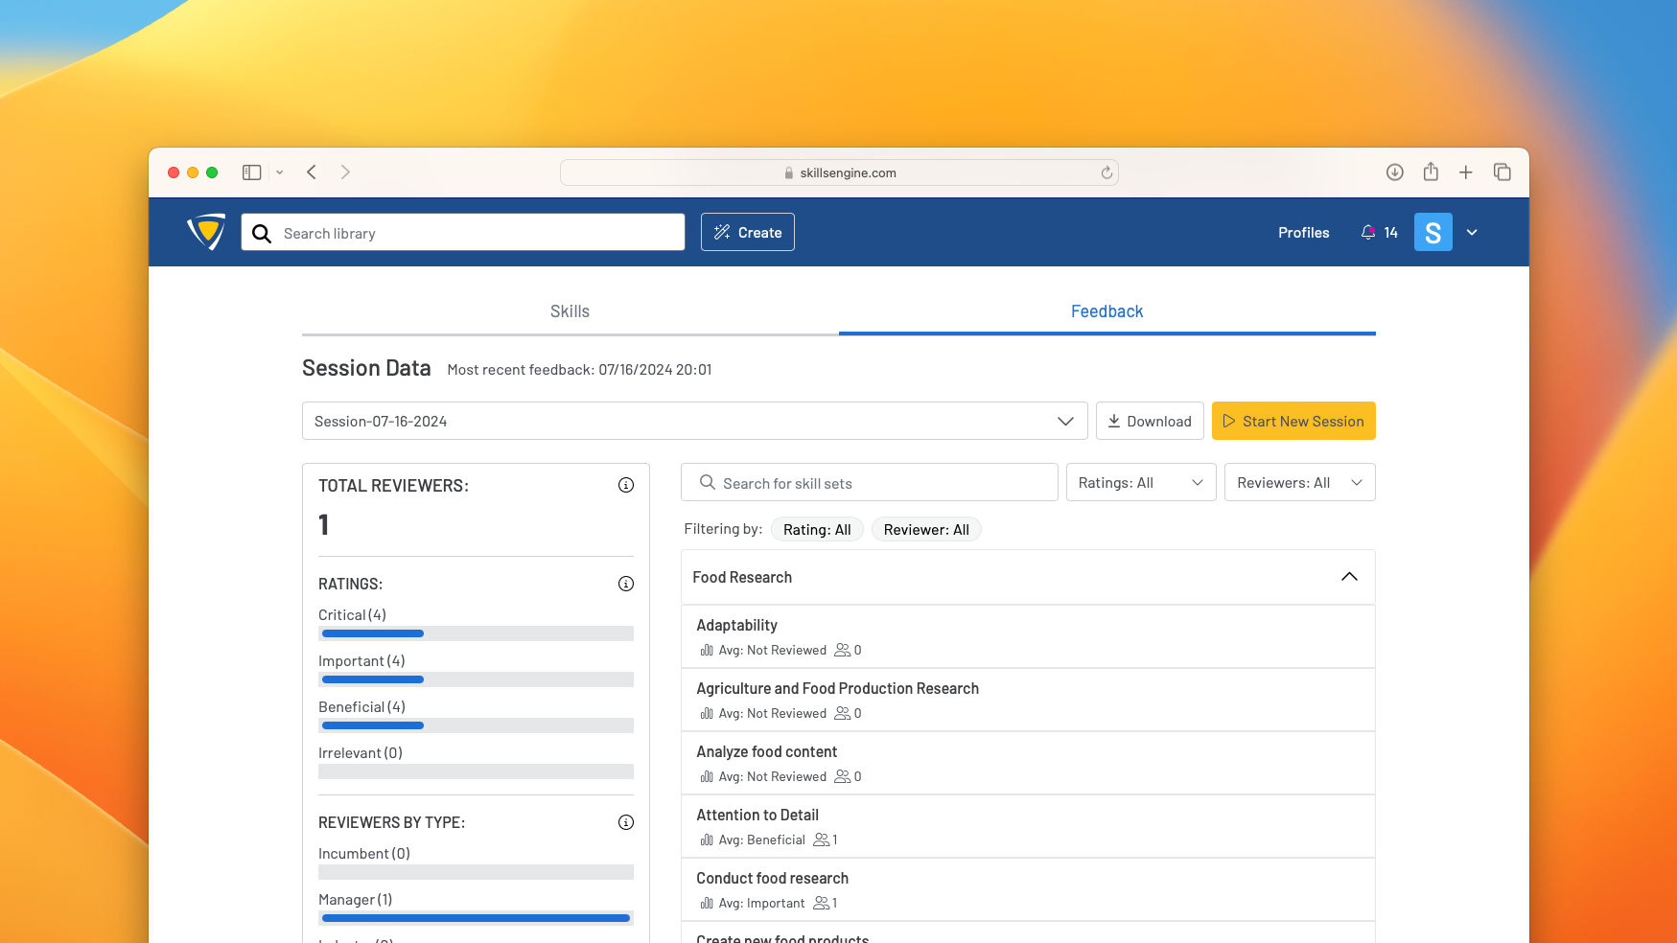Screen dimensions: 1677x943
Task: Click the Rating: All filter chip
Action: (x=817, y=530)
